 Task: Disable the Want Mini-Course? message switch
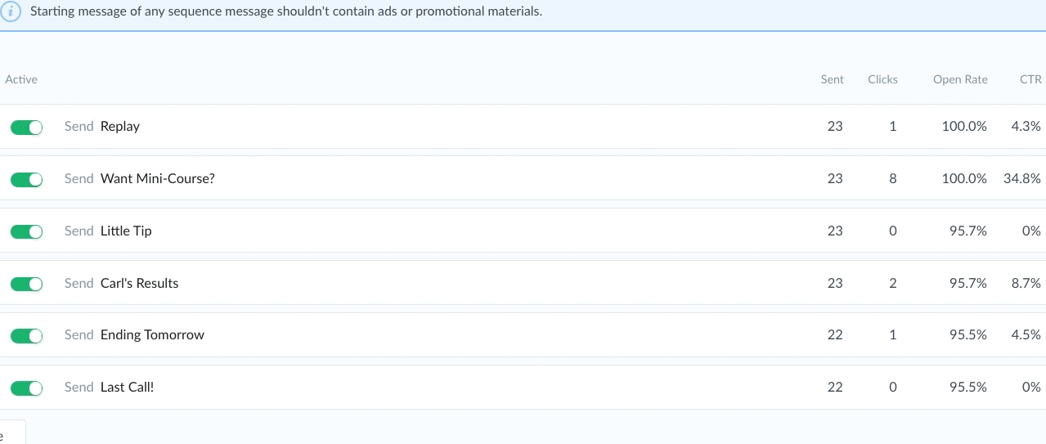coord(26,179)
